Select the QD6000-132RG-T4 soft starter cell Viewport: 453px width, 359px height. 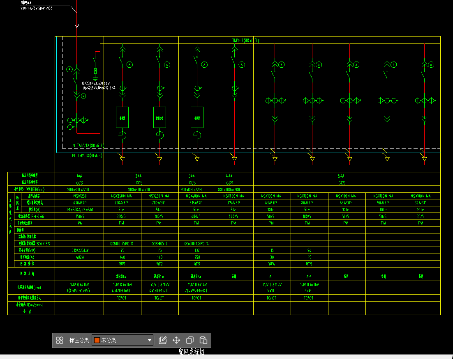click(196, 244)
